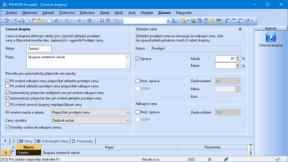The width and height of the screenshot is (288, 162).
Task: Click the favorites folder star icon
Action: (183, 21)
